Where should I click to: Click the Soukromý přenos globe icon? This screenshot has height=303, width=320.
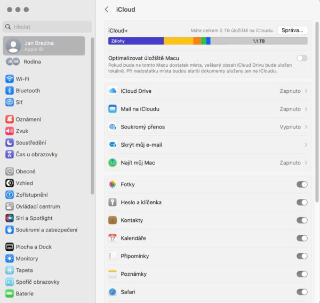pyautogui.click(x=113, y=127)
